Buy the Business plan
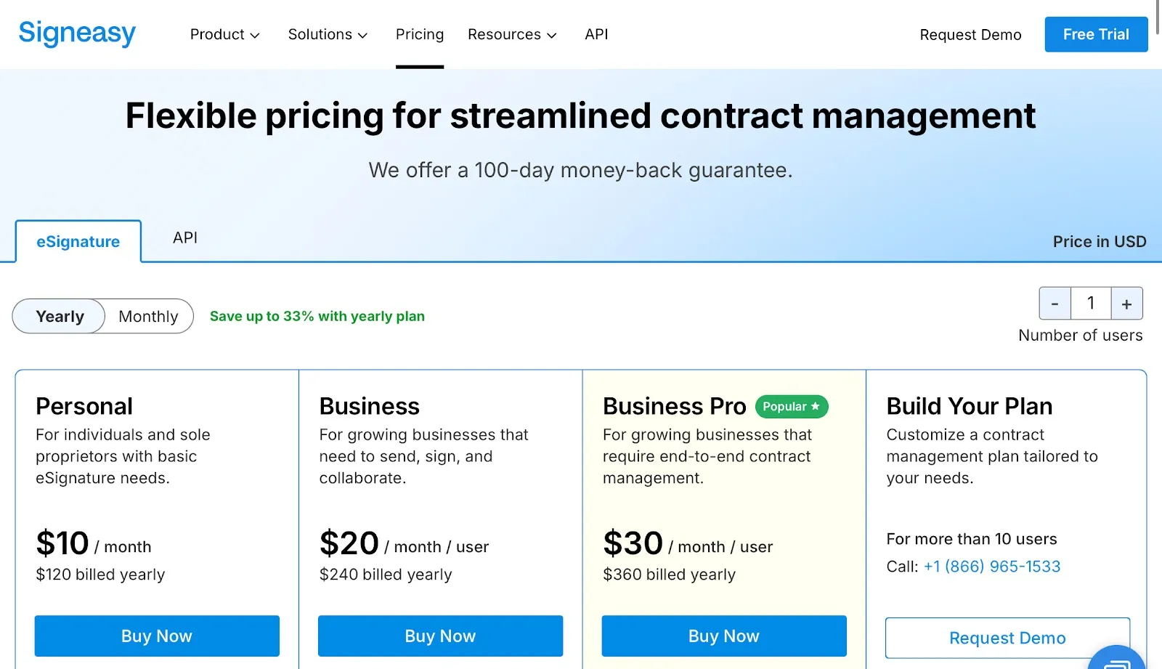1162x669 pixels. pos(440,636)
